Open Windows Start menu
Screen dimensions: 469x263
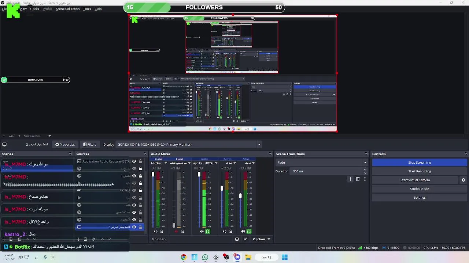285,257
